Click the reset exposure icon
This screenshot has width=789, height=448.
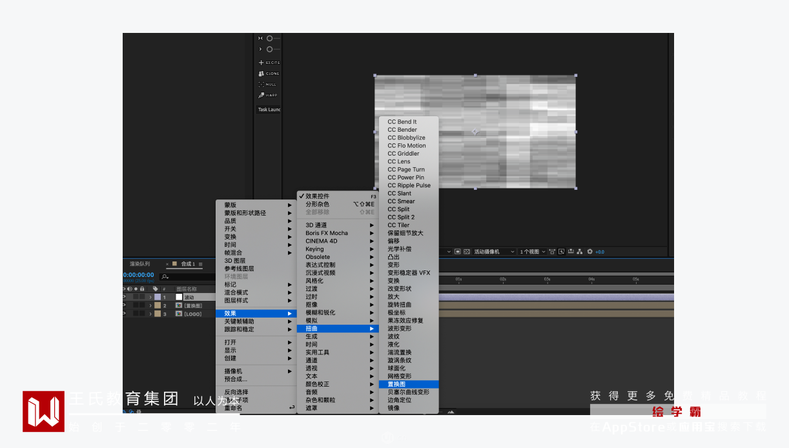coord(589,252)
